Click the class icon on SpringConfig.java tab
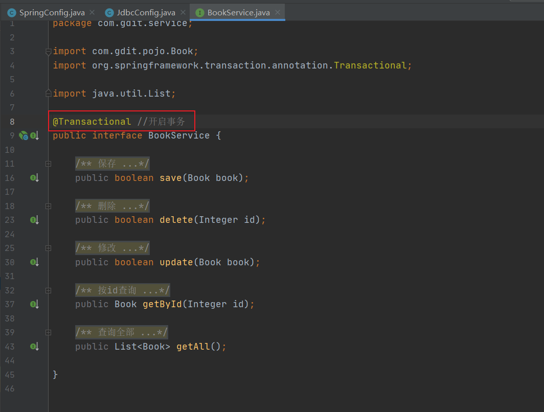Image resolution: width=544 pixels, height=412 pixels. click(x=12, y=13)
